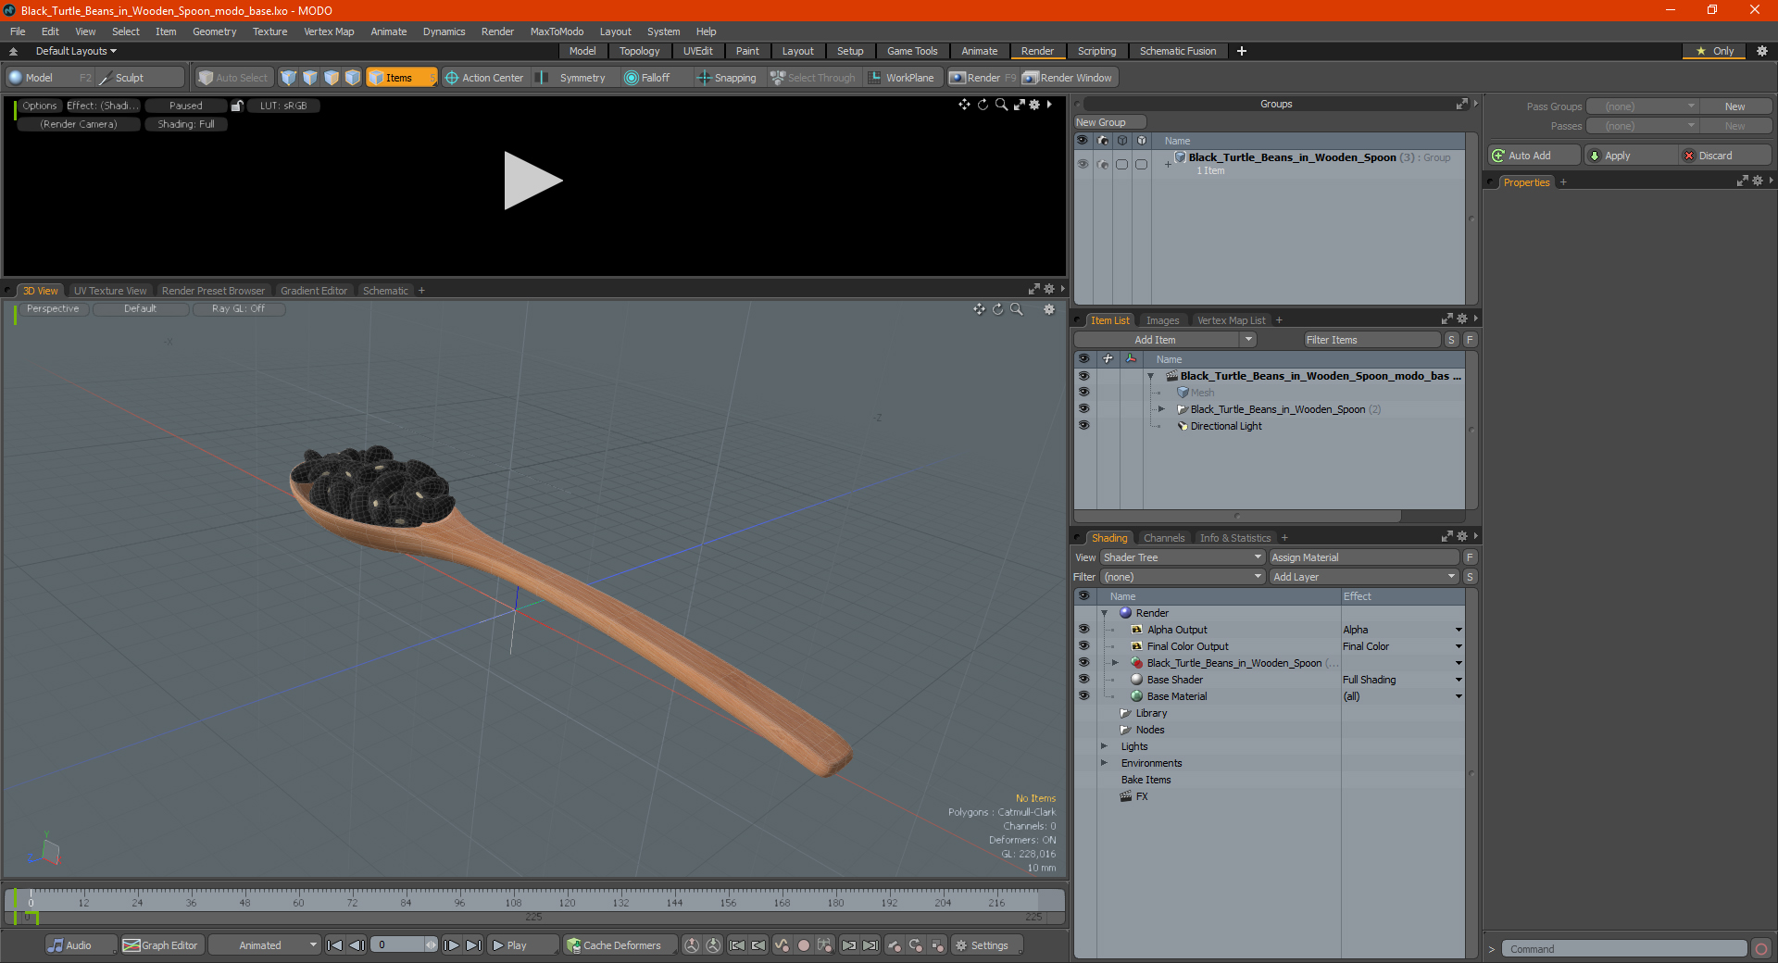Open Pass Groups dropdown
The width and height of the screenshot is (1778, 963).
1642,106
